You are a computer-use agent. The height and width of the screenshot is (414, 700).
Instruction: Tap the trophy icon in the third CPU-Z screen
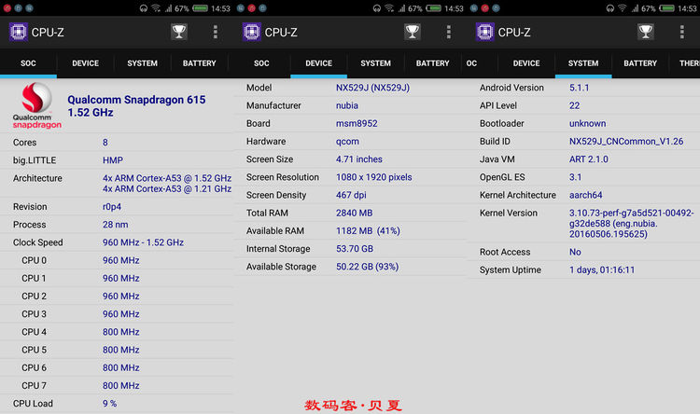click(x=646, y=32)
